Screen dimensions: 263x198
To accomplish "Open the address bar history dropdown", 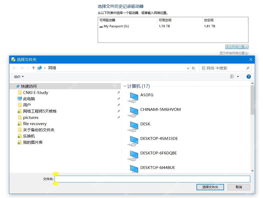I will pyautogui.click(x=188, y=68).
